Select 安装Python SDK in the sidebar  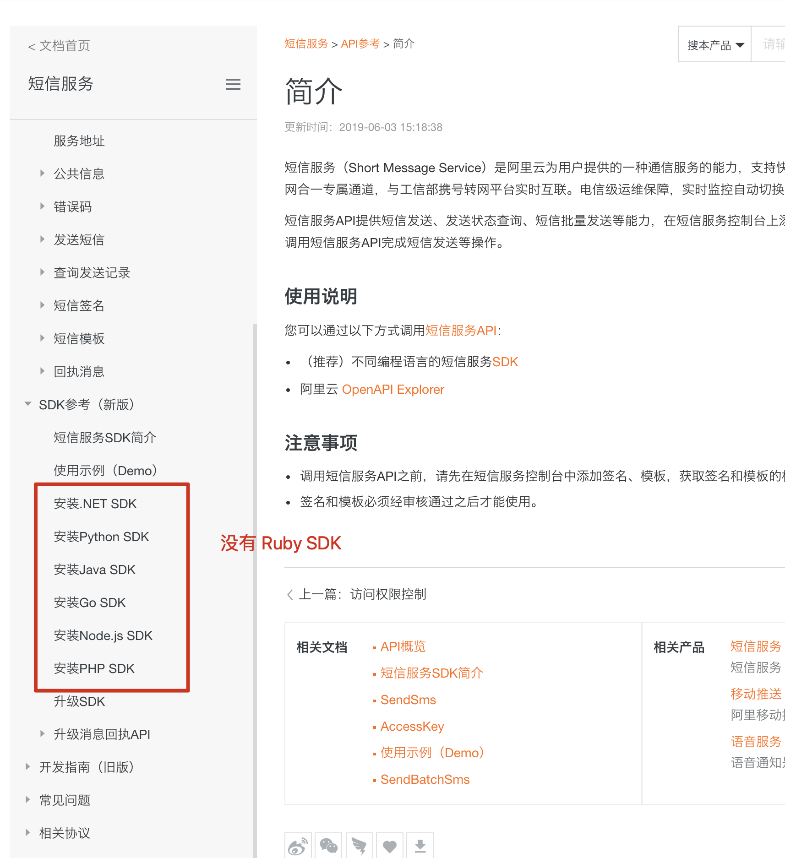101,537
